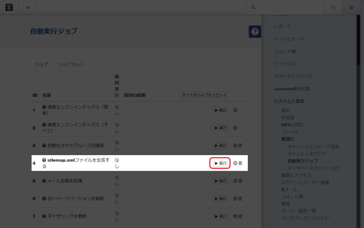364x228 pixels.
Task: Delete the sitemap.xml job with trash icon
Action: click(240, 163)
